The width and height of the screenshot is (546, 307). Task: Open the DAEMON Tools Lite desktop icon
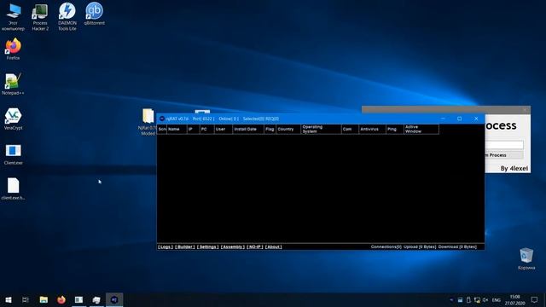coord(67,17)
